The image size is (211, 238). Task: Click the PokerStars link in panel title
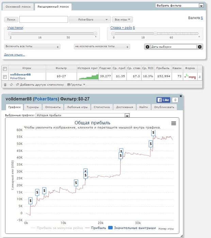click(x=46, y=99)
